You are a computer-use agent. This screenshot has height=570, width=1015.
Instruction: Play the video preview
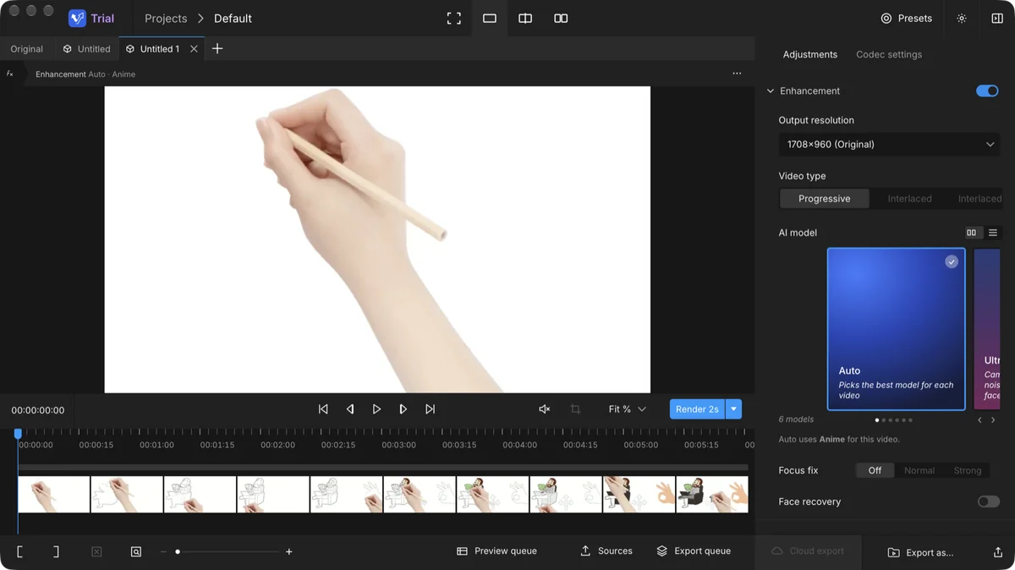point(376,409)
